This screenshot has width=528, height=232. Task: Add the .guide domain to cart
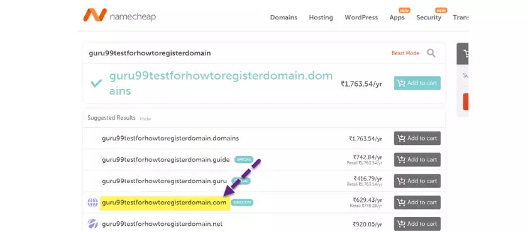pos(417,159)
